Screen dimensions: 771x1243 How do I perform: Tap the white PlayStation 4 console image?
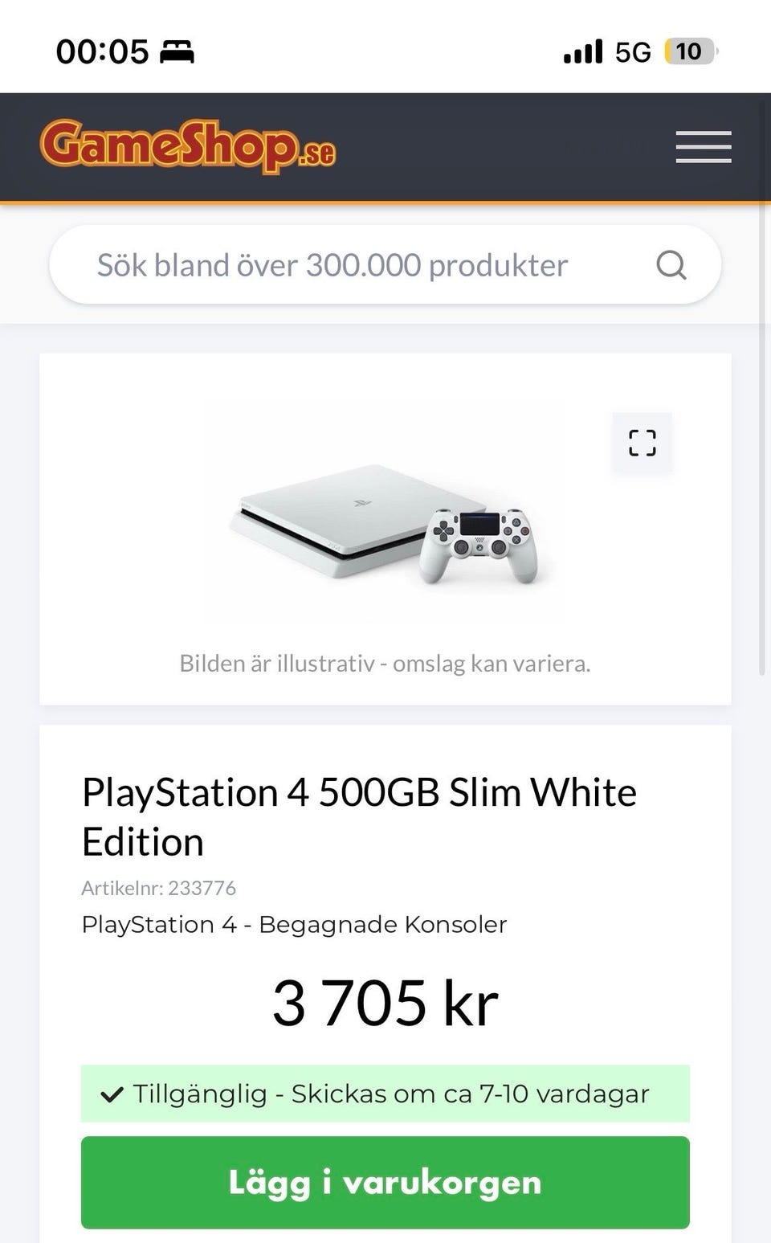[x=384, y=523]
